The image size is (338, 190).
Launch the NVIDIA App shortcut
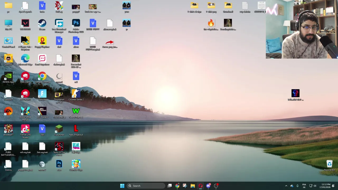click(8, 78)
